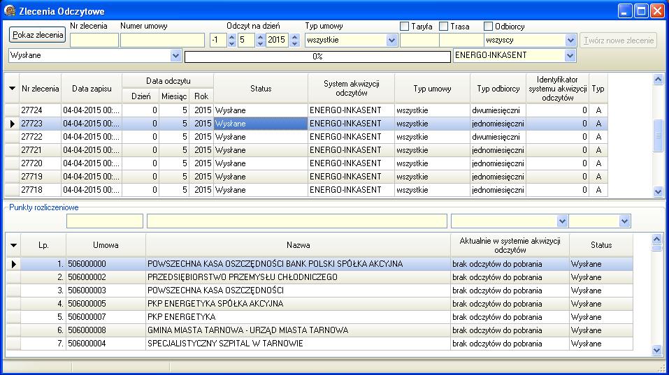The width and height of the screenshot is (669, 375).
Task: Click the Lp. column header
Action: (43, 245)
